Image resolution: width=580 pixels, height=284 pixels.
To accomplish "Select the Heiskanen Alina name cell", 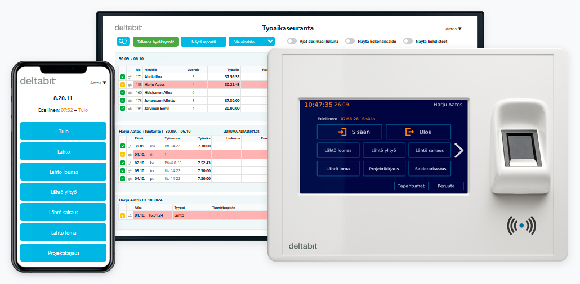I will 160,93.
